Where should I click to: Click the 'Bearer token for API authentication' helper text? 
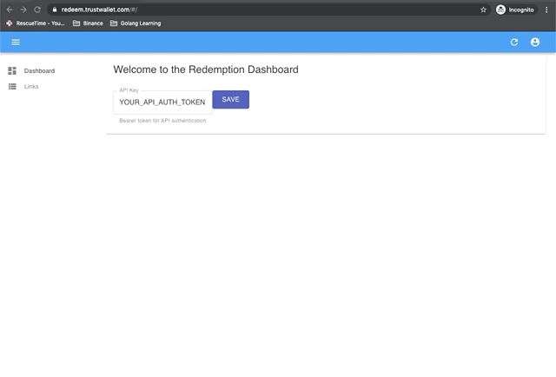click(x=162, y=121)
